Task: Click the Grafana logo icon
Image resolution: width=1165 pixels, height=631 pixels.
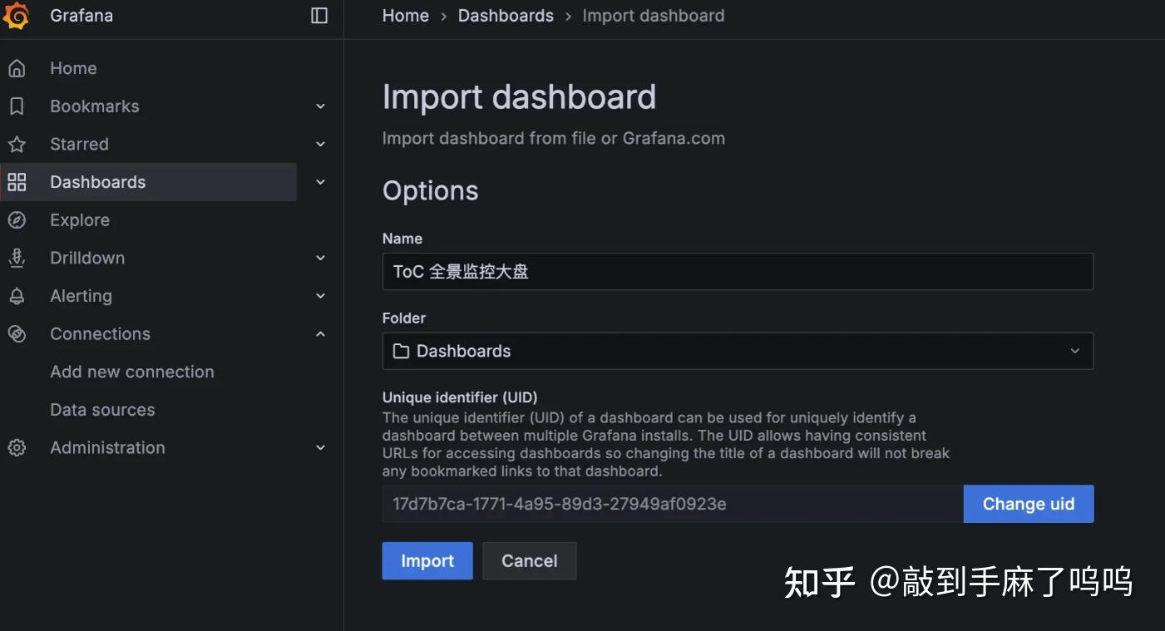Action: click(x=16, y=16)
